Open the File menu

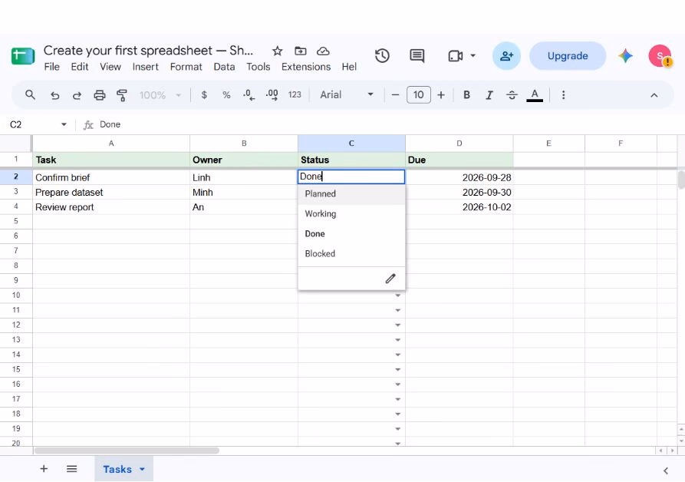click(x=51, y=67)
